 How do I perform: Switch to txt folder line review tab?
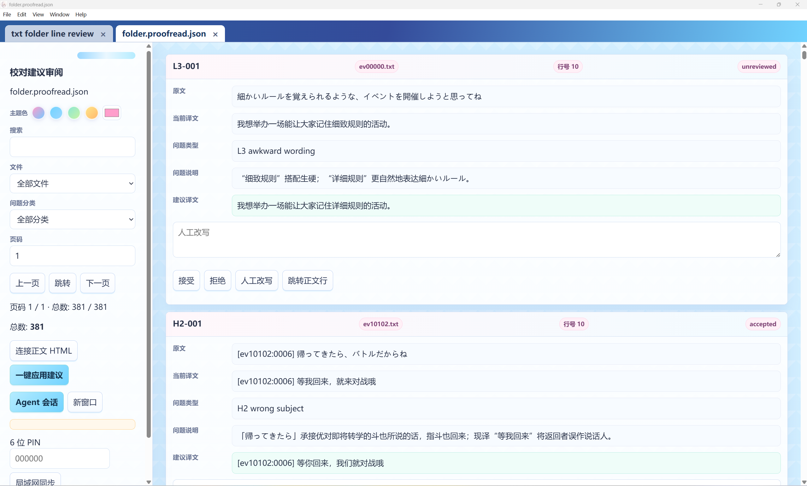[52, 34]
